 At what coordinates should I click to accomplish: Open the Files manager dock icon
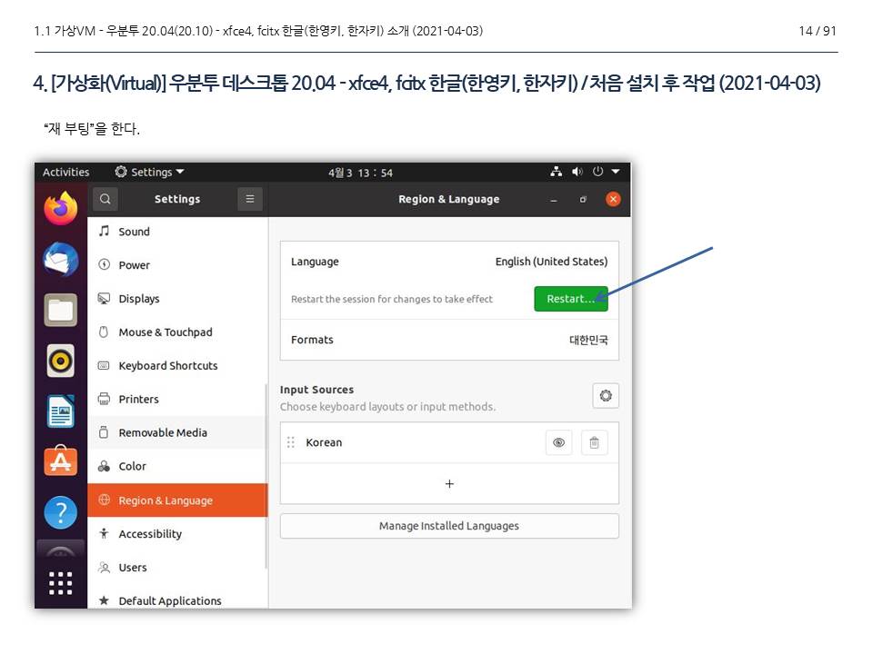tap(61, 310)
